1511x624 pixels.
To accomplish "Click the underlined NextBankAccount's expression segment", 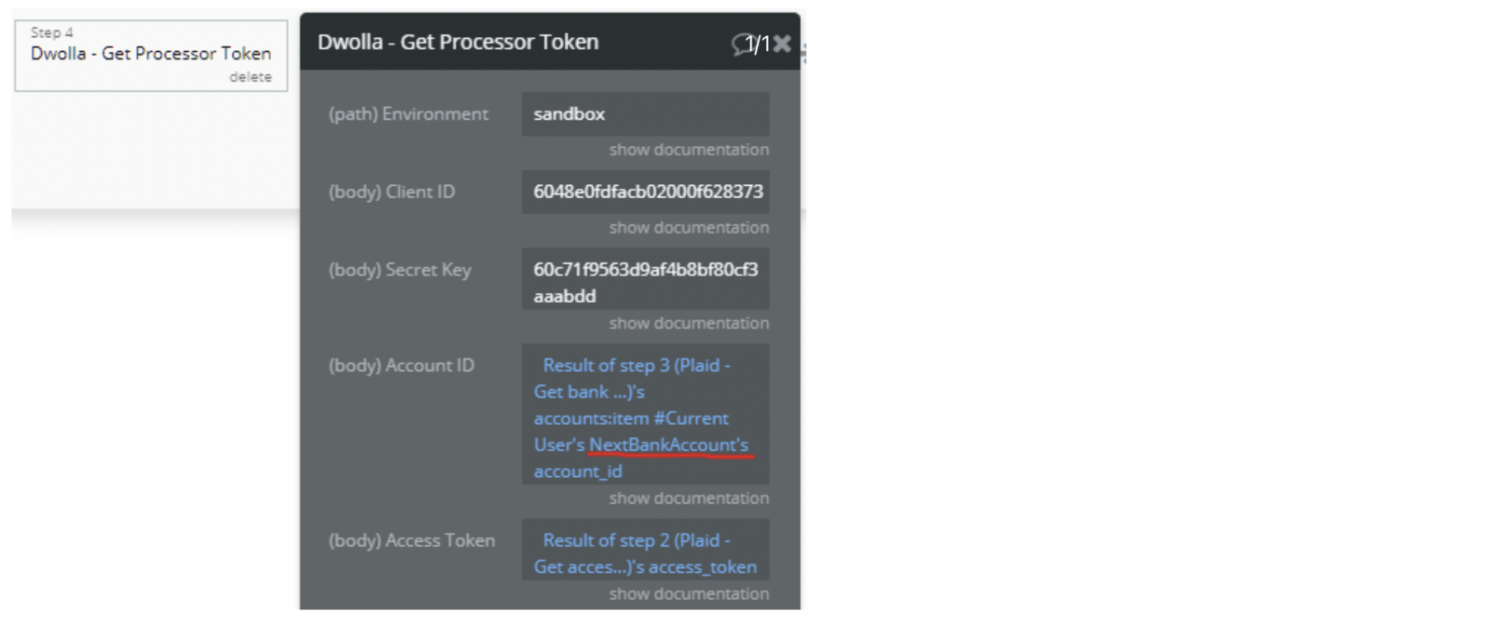I will [x=669, y=445].
